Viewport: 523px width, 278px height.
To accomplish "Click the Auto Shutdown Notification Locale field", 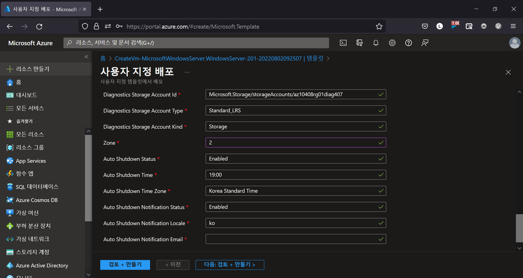I will pos(296,223).
